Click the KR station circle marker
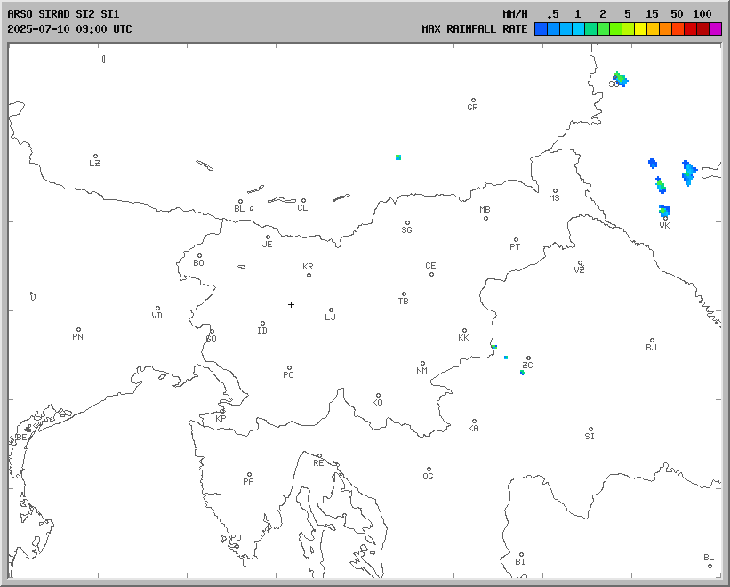 (x=309, y=275)
